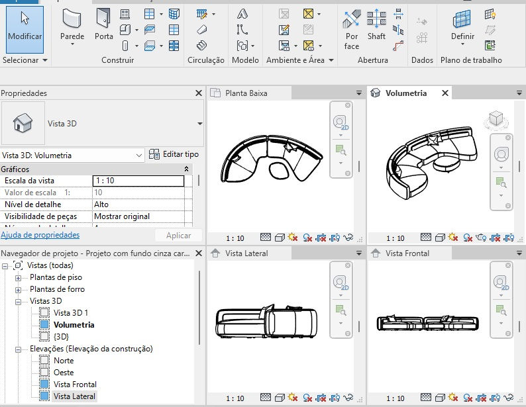The width and height of the screenshot is (526, 407).
Task: Switch to the Vista Lateral view tab
Action: coord(250,253)
